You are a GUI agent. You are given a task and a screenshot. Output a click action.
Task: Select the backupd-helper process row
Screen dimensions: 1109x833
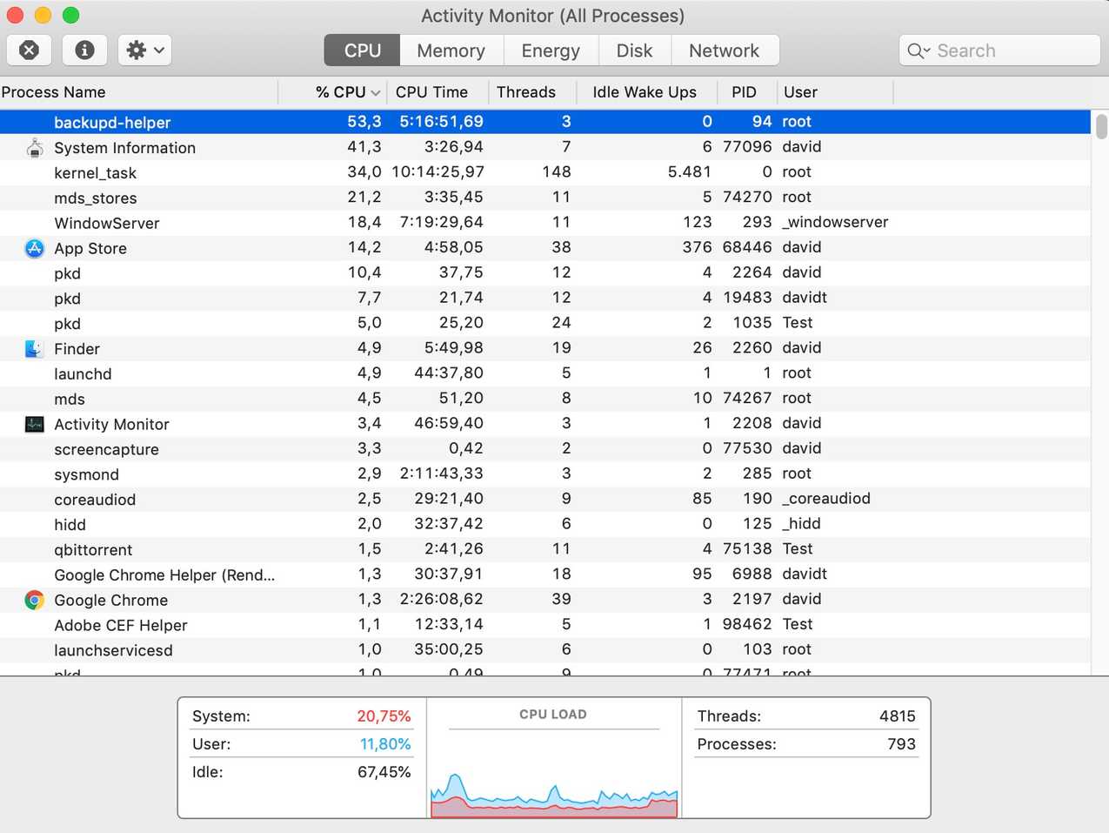pos(348,122)
